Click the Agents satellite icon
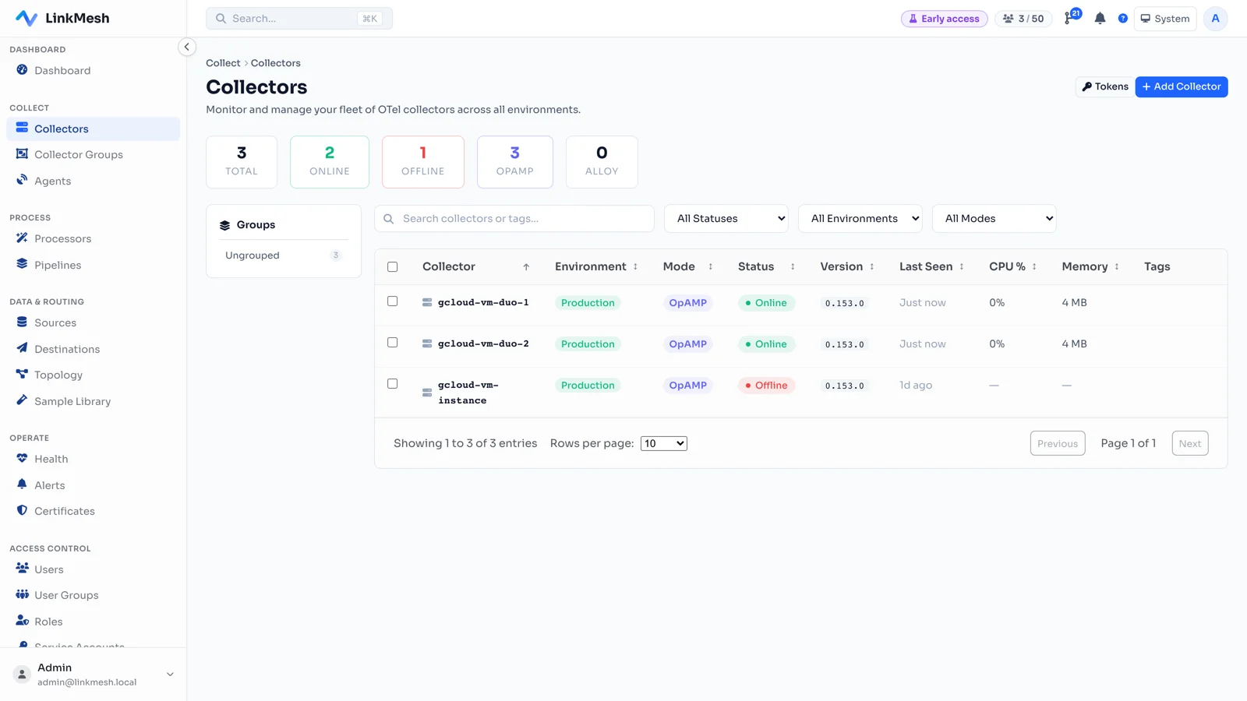This screenshot has width=1247, height=701. (22, 180)
